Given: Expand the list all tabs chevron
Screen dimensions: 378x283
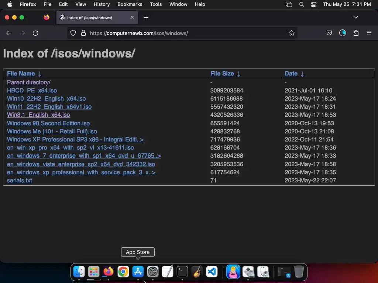Looking at the screenshot, I should click(x=355, y=17).
